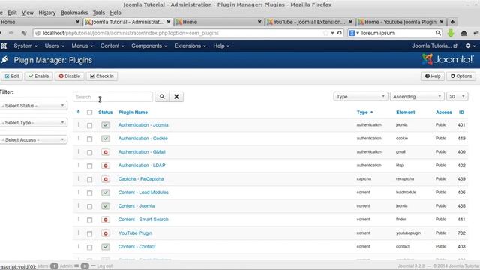Check the box for Content - Contact
Screen dimensions: 480x270
click(x=89, y=247)
